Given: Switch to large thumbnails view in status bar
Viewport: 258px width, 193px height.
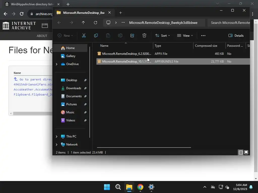Looking at the screenshot, I should tap(246, 153).
